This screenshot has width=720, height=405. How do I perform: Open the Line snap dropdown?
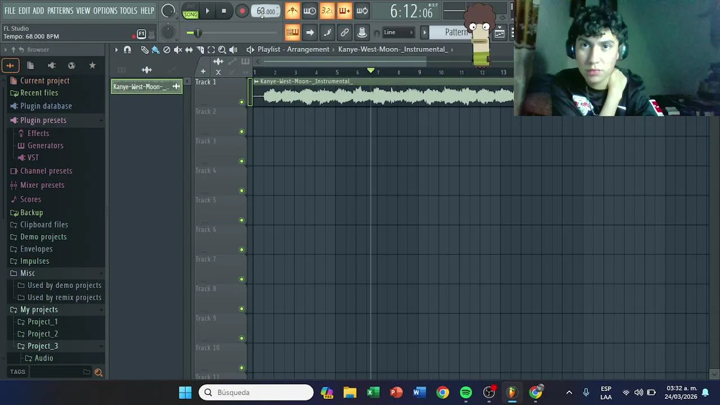399,33
